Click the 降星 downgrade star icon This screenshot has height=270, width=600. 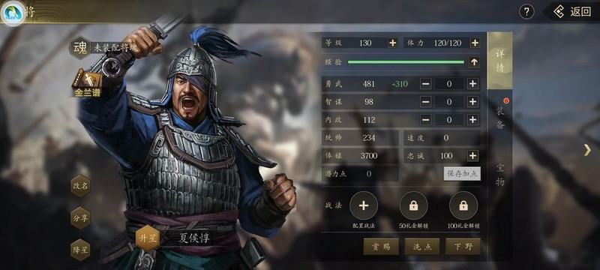point(80,250)
